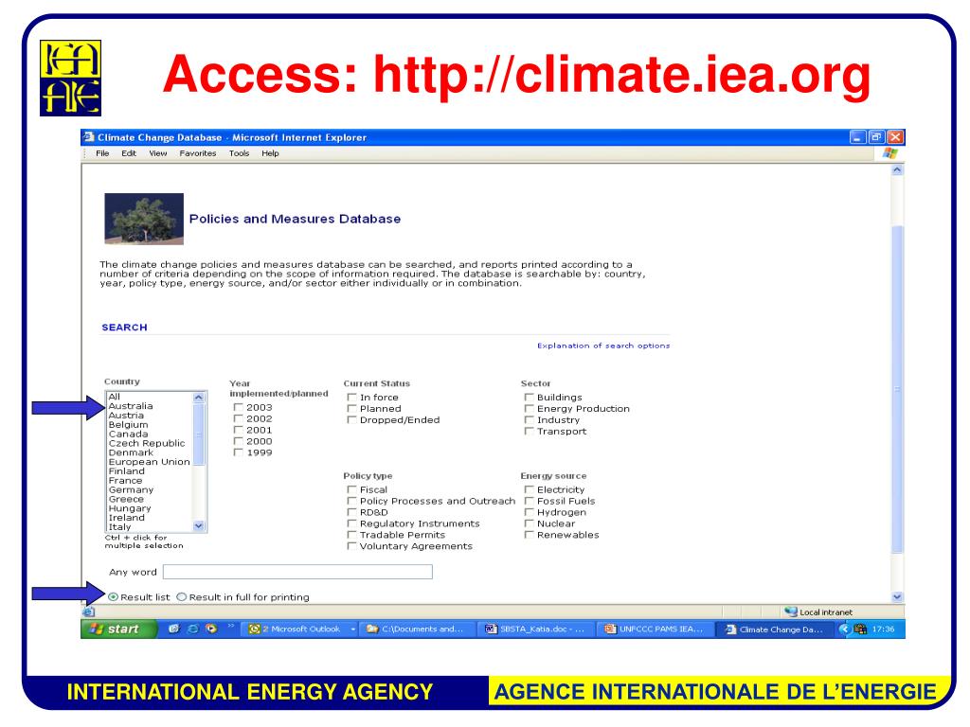Check the 2003 year checkbox

coord(238,407)
